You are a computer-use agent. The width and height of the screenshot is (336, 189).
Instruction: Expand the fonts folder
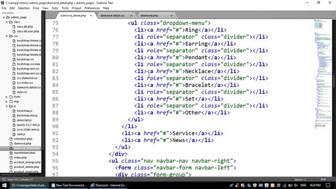(x=7, y=97)
